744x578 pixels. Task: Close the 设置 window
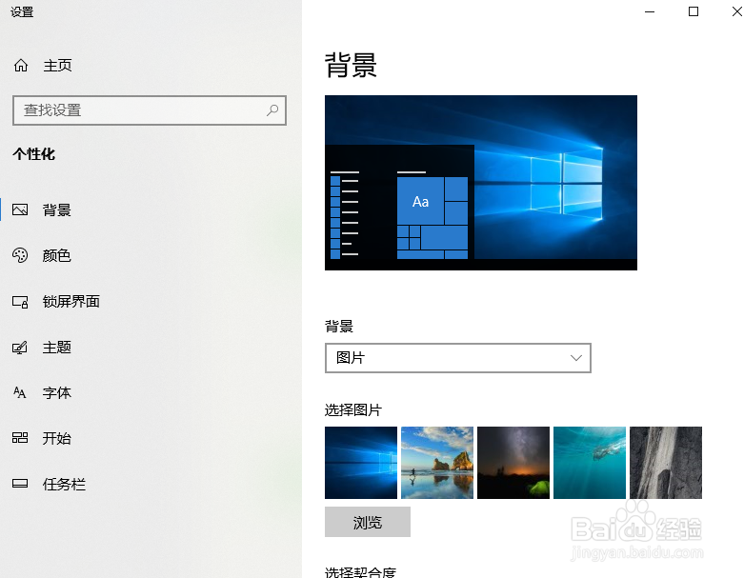pos(737,11)
